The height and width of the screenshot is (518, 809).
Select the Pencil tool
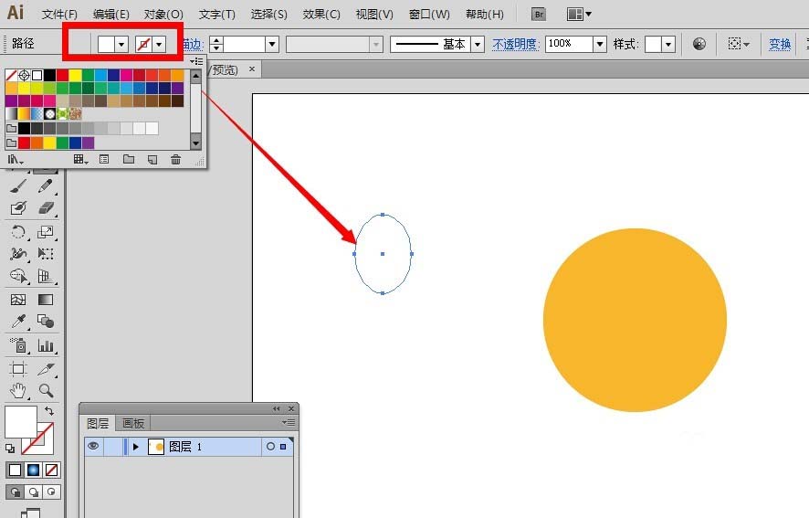point(46,186)
